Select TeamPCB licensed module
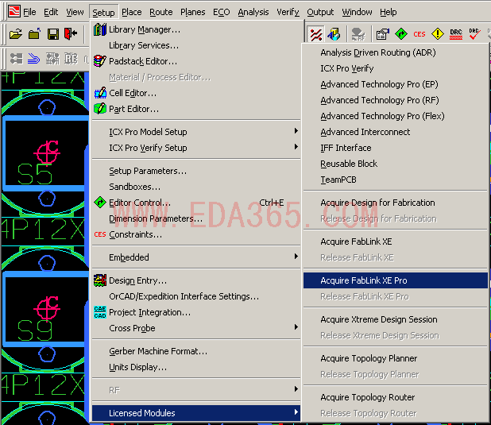This screenshot has height=425, width=491. coord(396,180)
